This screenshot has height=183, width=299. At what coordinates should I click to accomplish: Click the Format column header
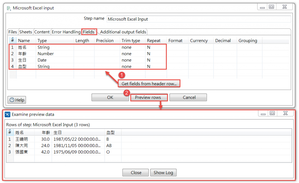click(x=178, y=41)
